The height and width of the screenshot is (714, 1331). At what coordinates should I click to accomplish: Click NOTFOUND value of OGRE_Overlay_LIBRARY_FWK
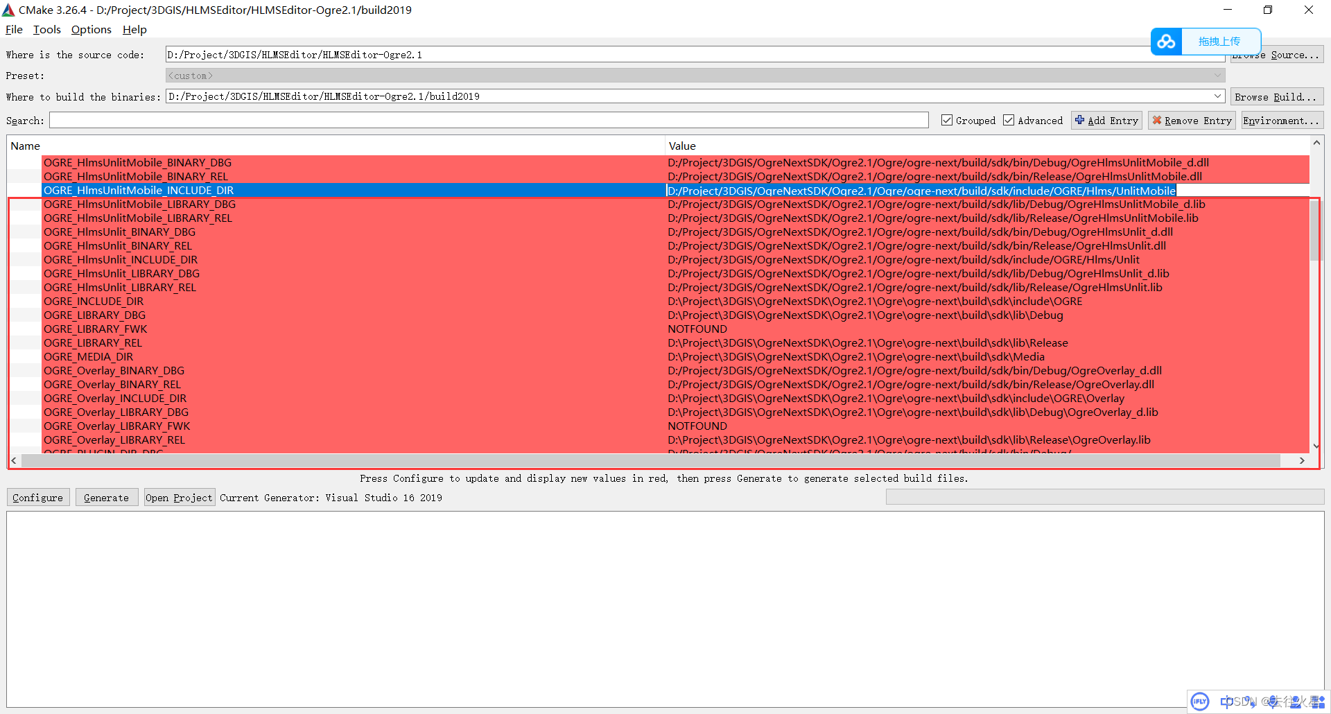coord(697,426)
